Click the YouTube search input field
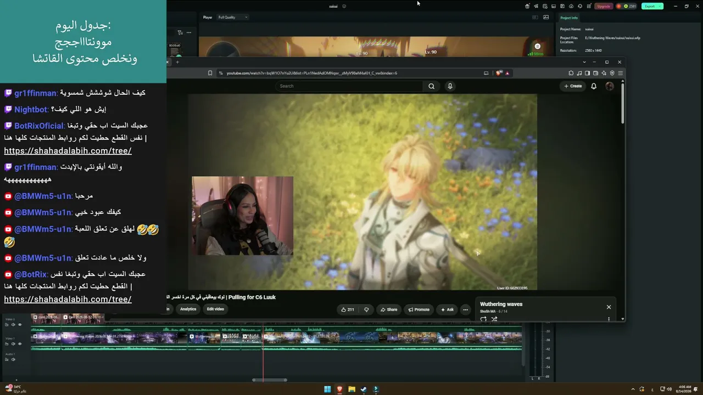 pyautogui.click(x=349, y=86)
